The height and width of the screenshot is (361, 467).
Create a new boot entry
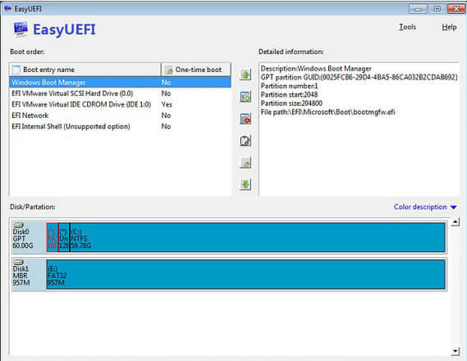click(x=245, y=97)
